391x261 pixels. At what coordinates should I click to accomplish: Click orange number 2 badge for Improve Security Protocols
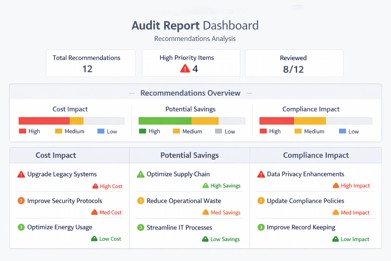click(x=21, y=201)
